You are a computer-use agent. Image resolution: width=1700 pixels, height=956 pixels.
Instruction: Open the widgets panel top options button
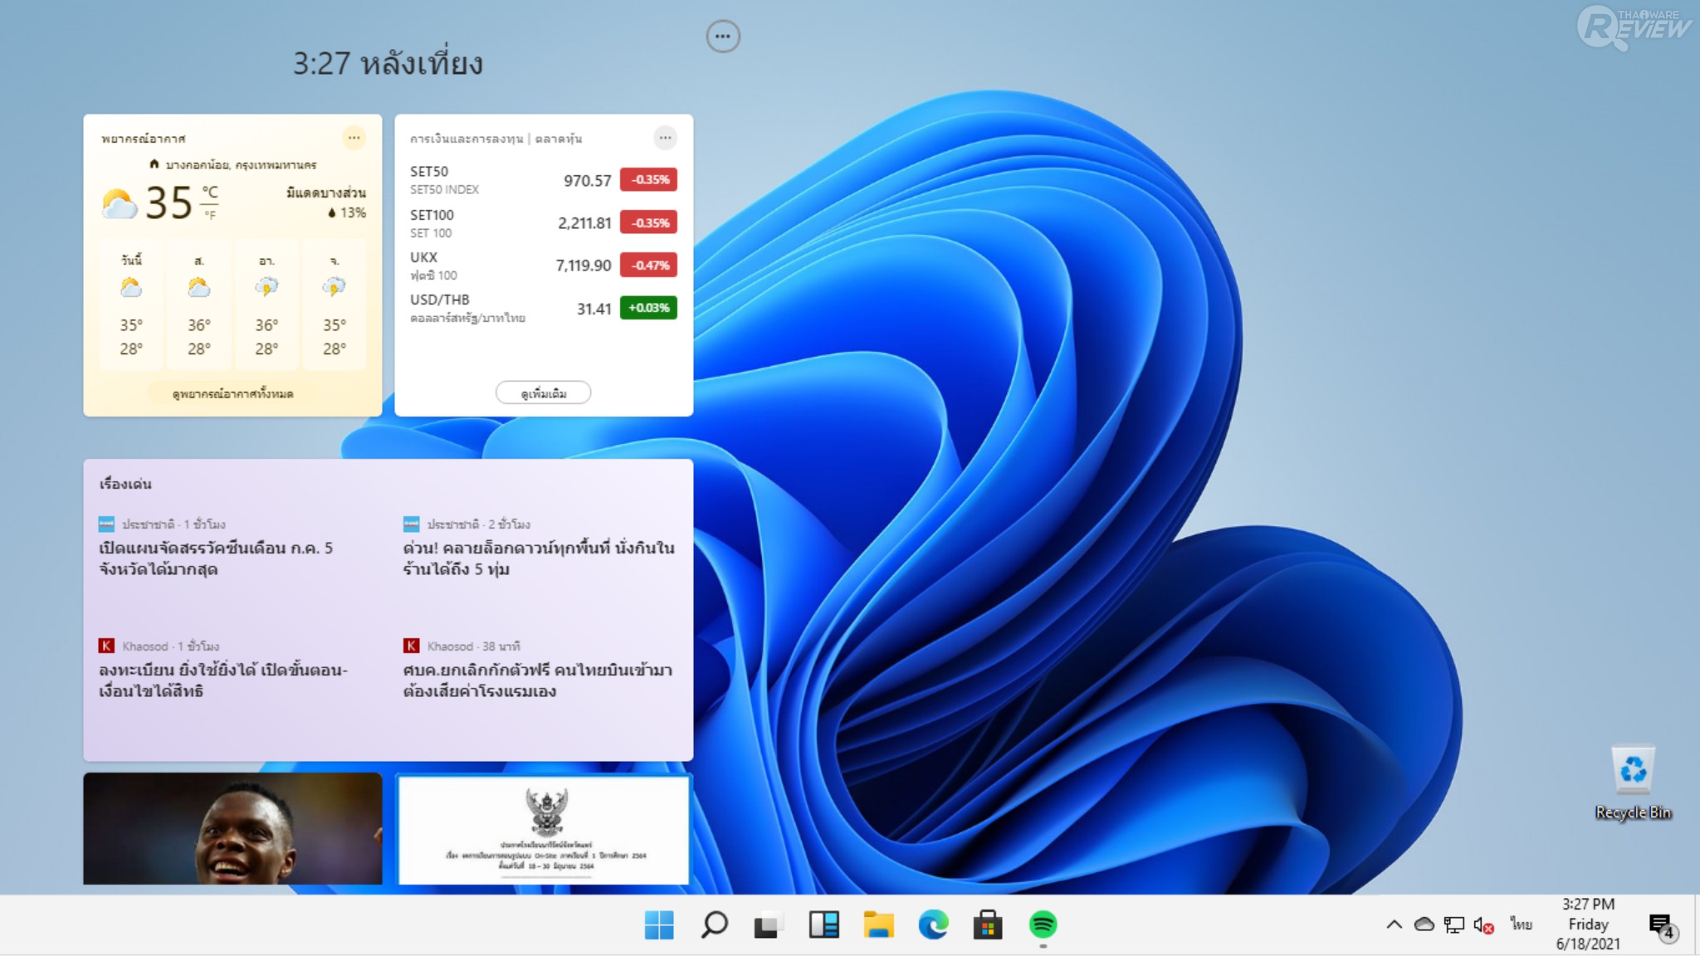(722, 37)
